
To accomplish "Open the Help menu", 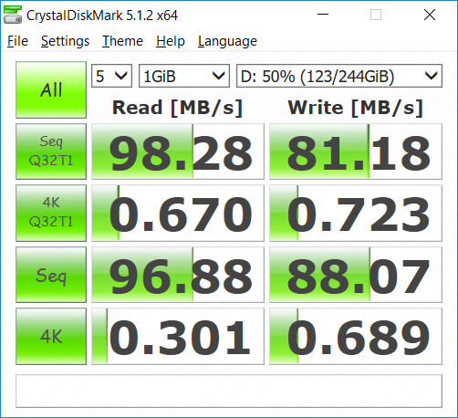I will click(171, 41).
